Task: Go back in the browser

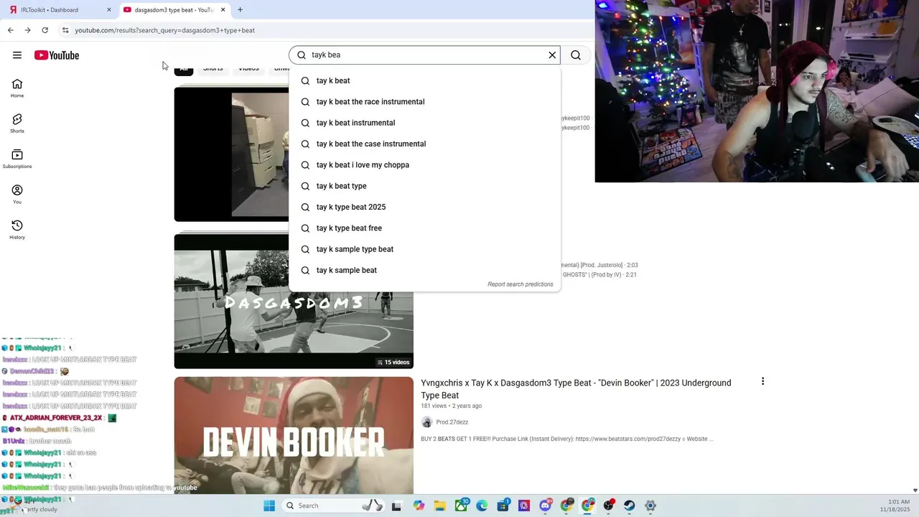Action: pos(10,30)
